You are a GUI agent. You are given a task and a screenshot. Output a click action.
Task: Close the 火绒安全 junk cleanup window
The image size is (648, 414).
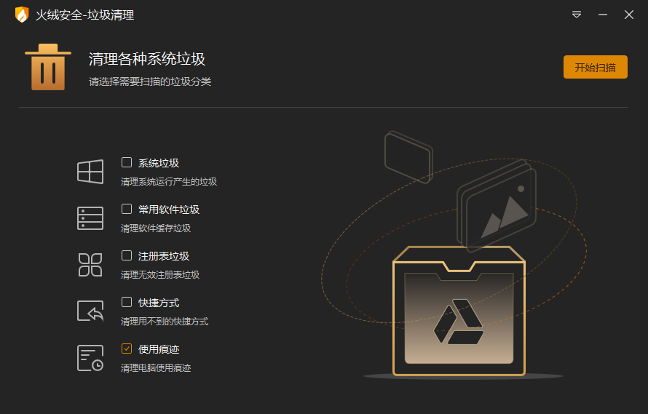point(628,15)
